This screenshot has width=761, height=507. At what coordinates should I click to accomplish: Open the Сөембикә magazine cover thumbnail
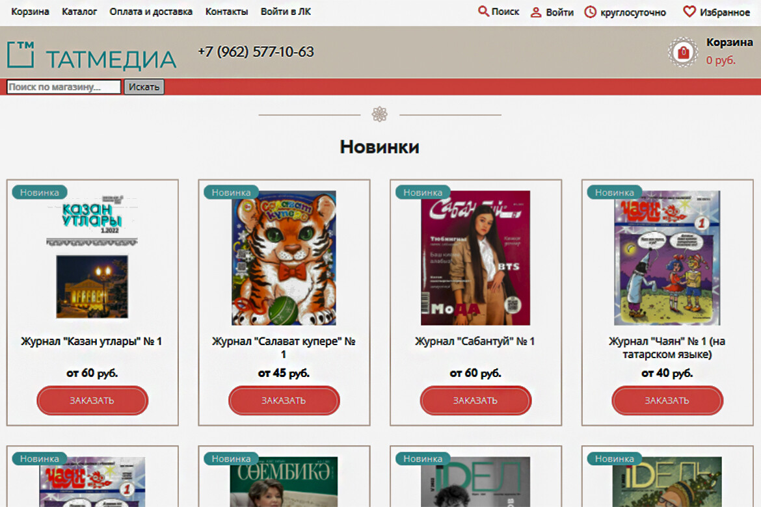[284, 482]
